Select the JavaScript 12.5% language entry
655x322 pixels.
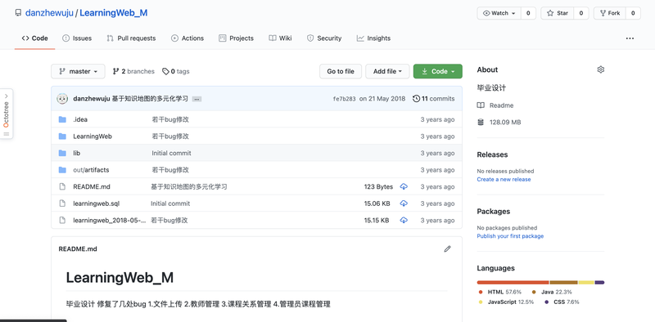click(x=506, y=302)
